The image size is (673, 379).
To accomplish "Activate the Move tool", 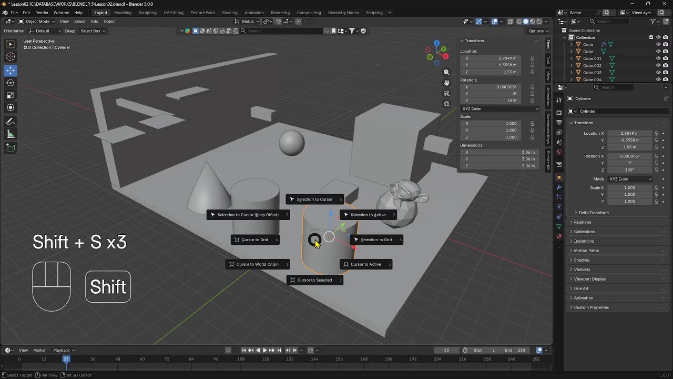I will point(11,70).
